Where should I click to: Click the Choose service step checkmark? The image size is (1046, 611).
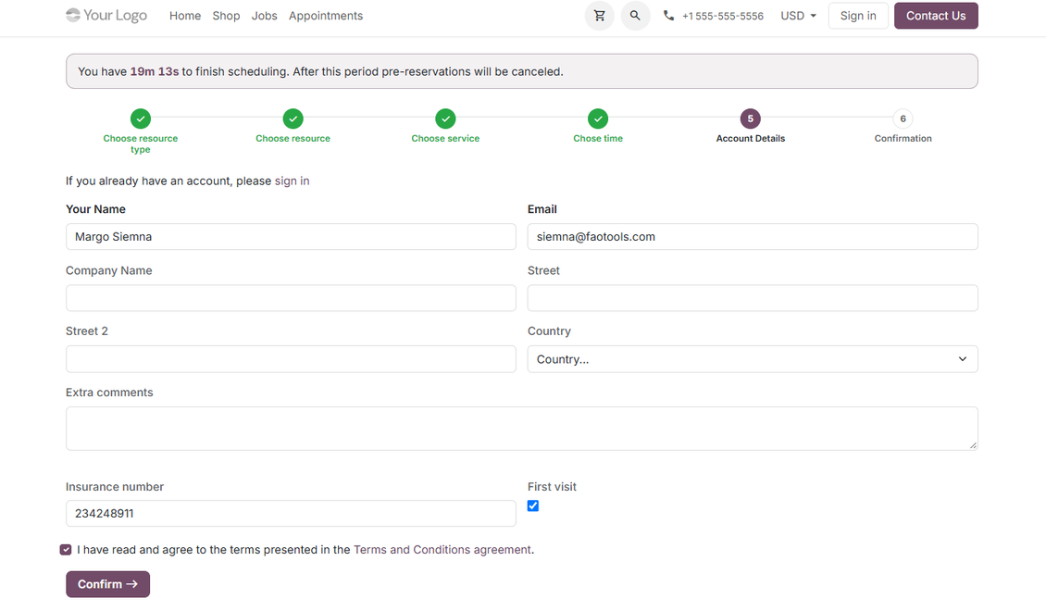(445, 118)
